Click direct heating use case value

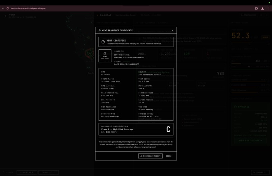(x=146, y=110)
